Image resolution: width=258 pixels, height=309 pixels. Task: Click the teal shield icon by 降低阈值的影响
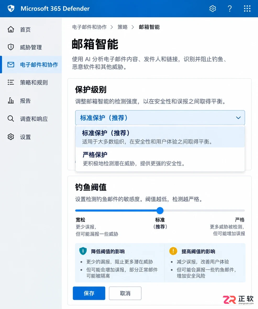point(83,251)
